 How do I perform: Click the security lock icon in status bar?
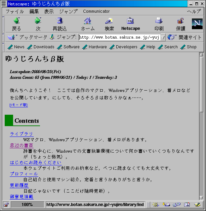[x=6, y=204]
